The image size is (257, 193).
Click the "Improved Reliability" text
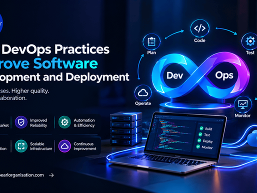click(x=38, y=123)
